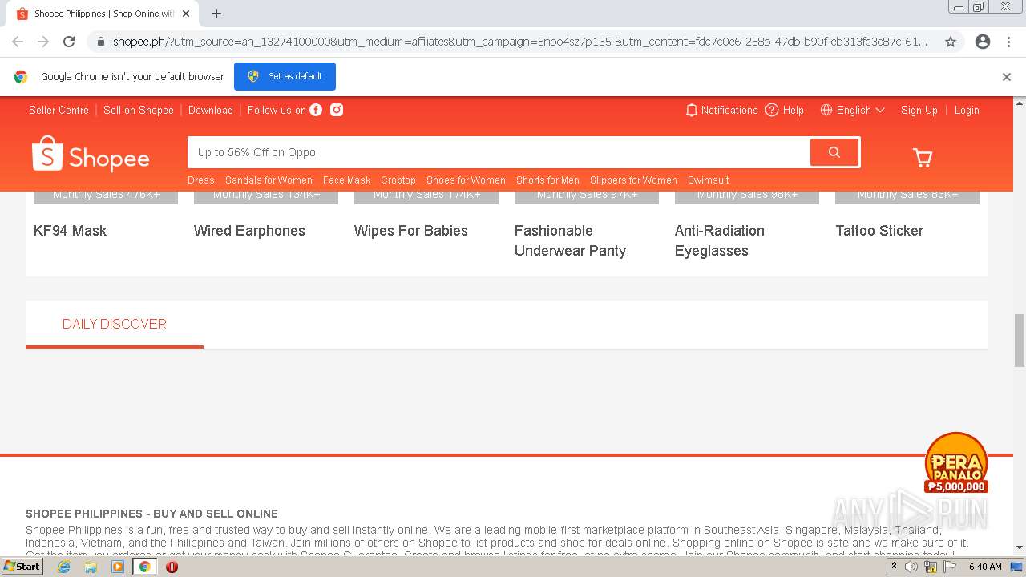Open Internet Explorer from taskbar
The image size is (1026, 577).
[x=63, y=567]
